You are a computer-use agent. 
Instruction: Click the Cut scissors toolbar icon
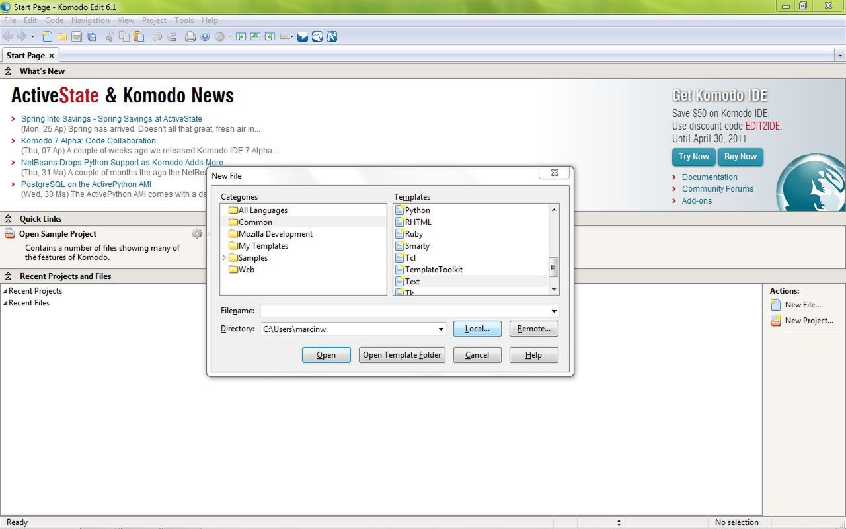click(x=110, y=37)
